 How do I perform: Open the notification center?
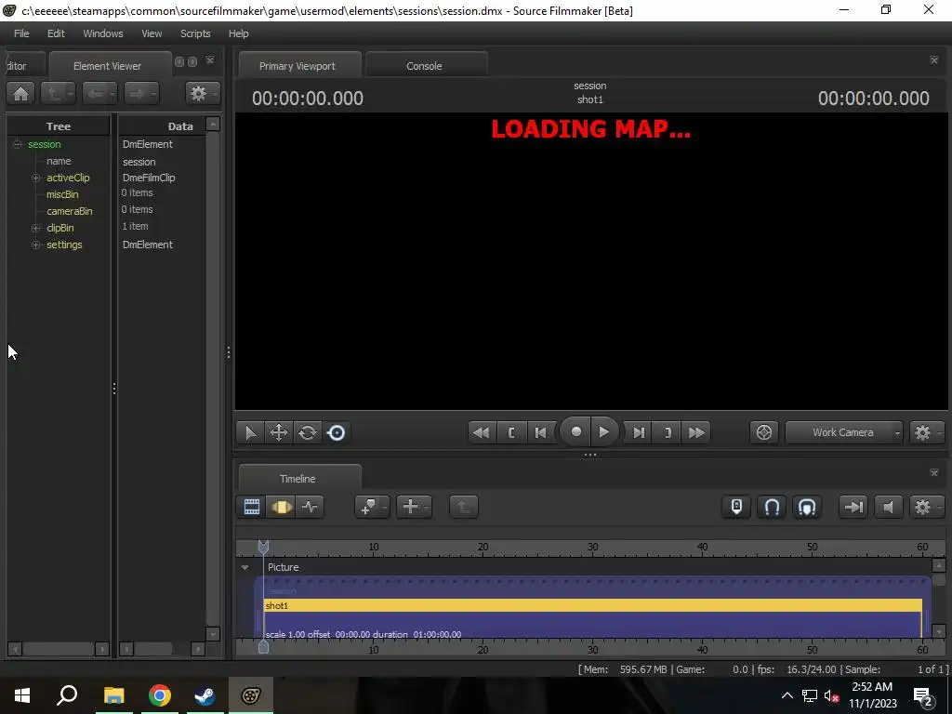923,695
